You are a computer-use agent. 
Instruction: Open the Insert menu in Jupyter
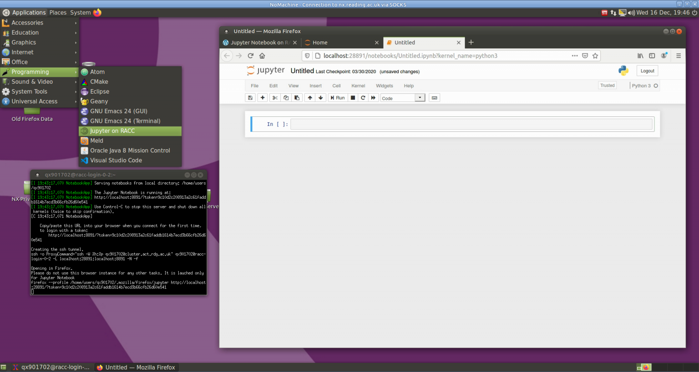tap(315, 85)
